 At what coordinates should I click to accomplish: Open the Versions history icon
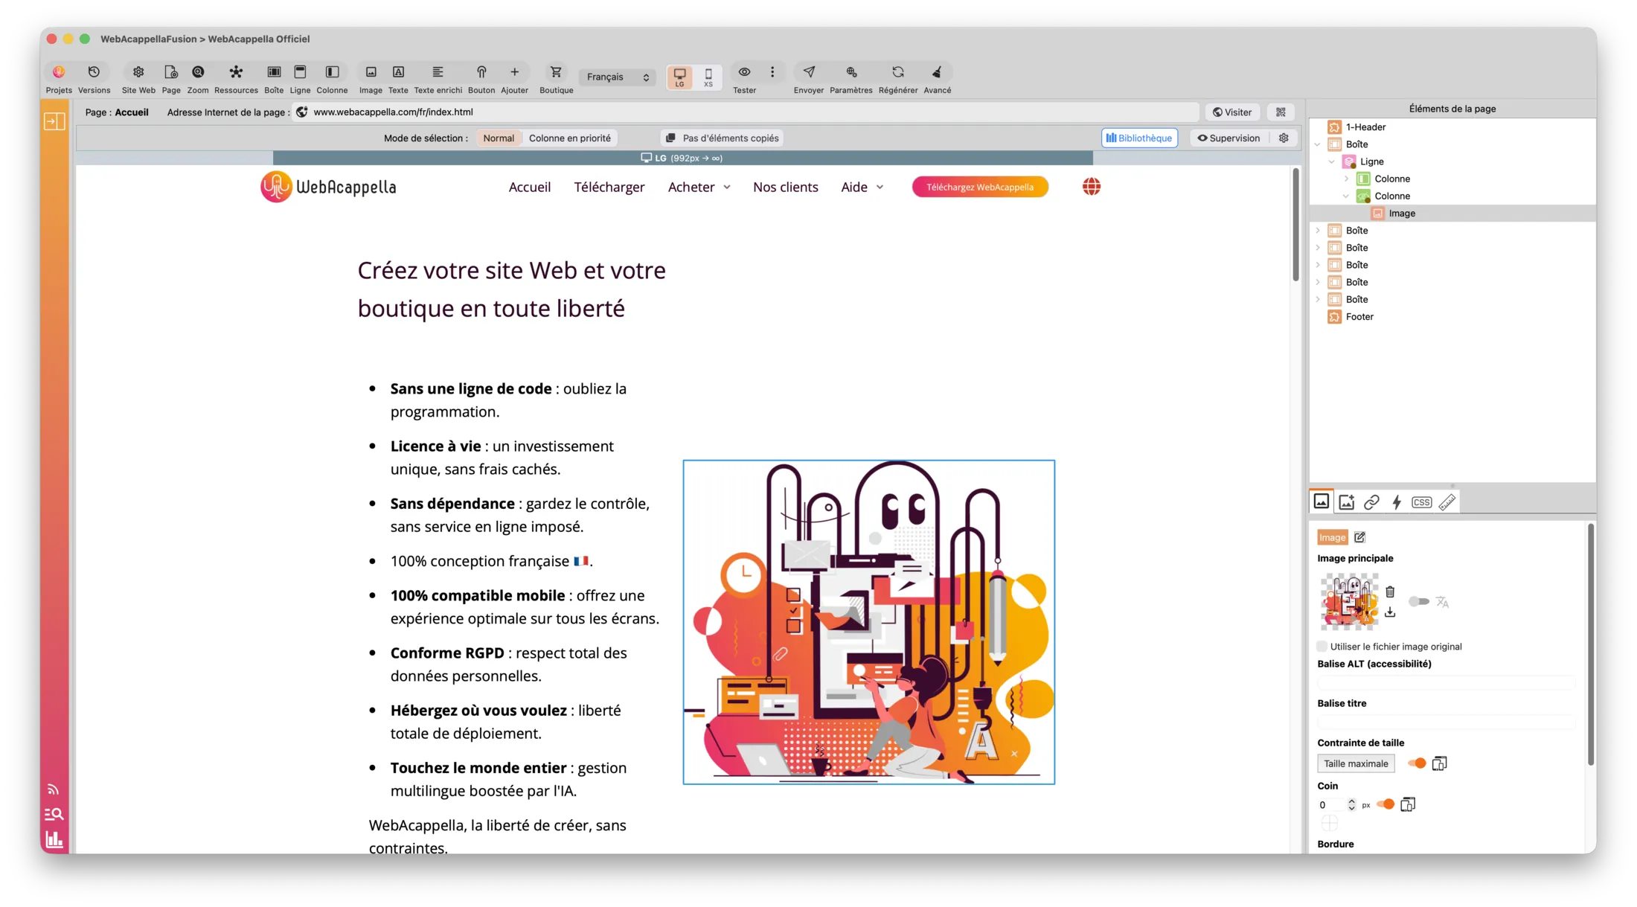94,72
